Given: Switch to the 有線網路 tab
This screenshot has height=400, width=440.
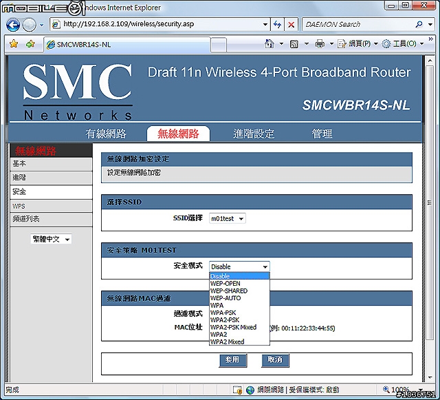Looking at the screenshot, I should point(106,134).
